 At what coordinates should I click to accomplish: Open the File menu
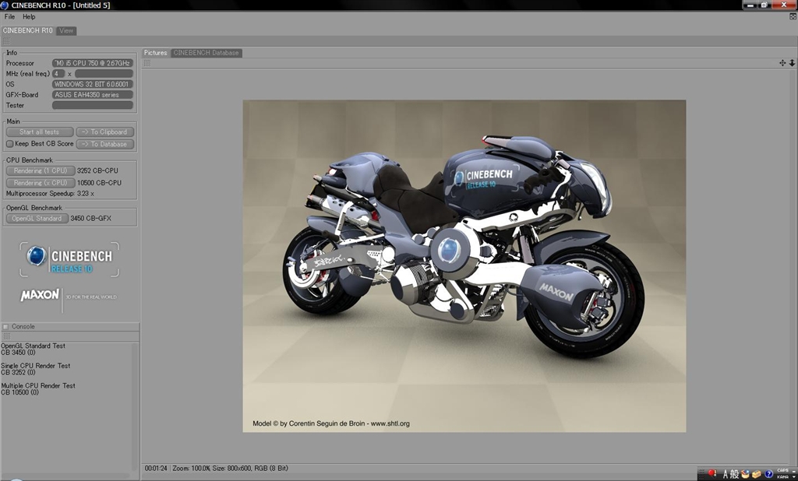click(x=9, y=16)
